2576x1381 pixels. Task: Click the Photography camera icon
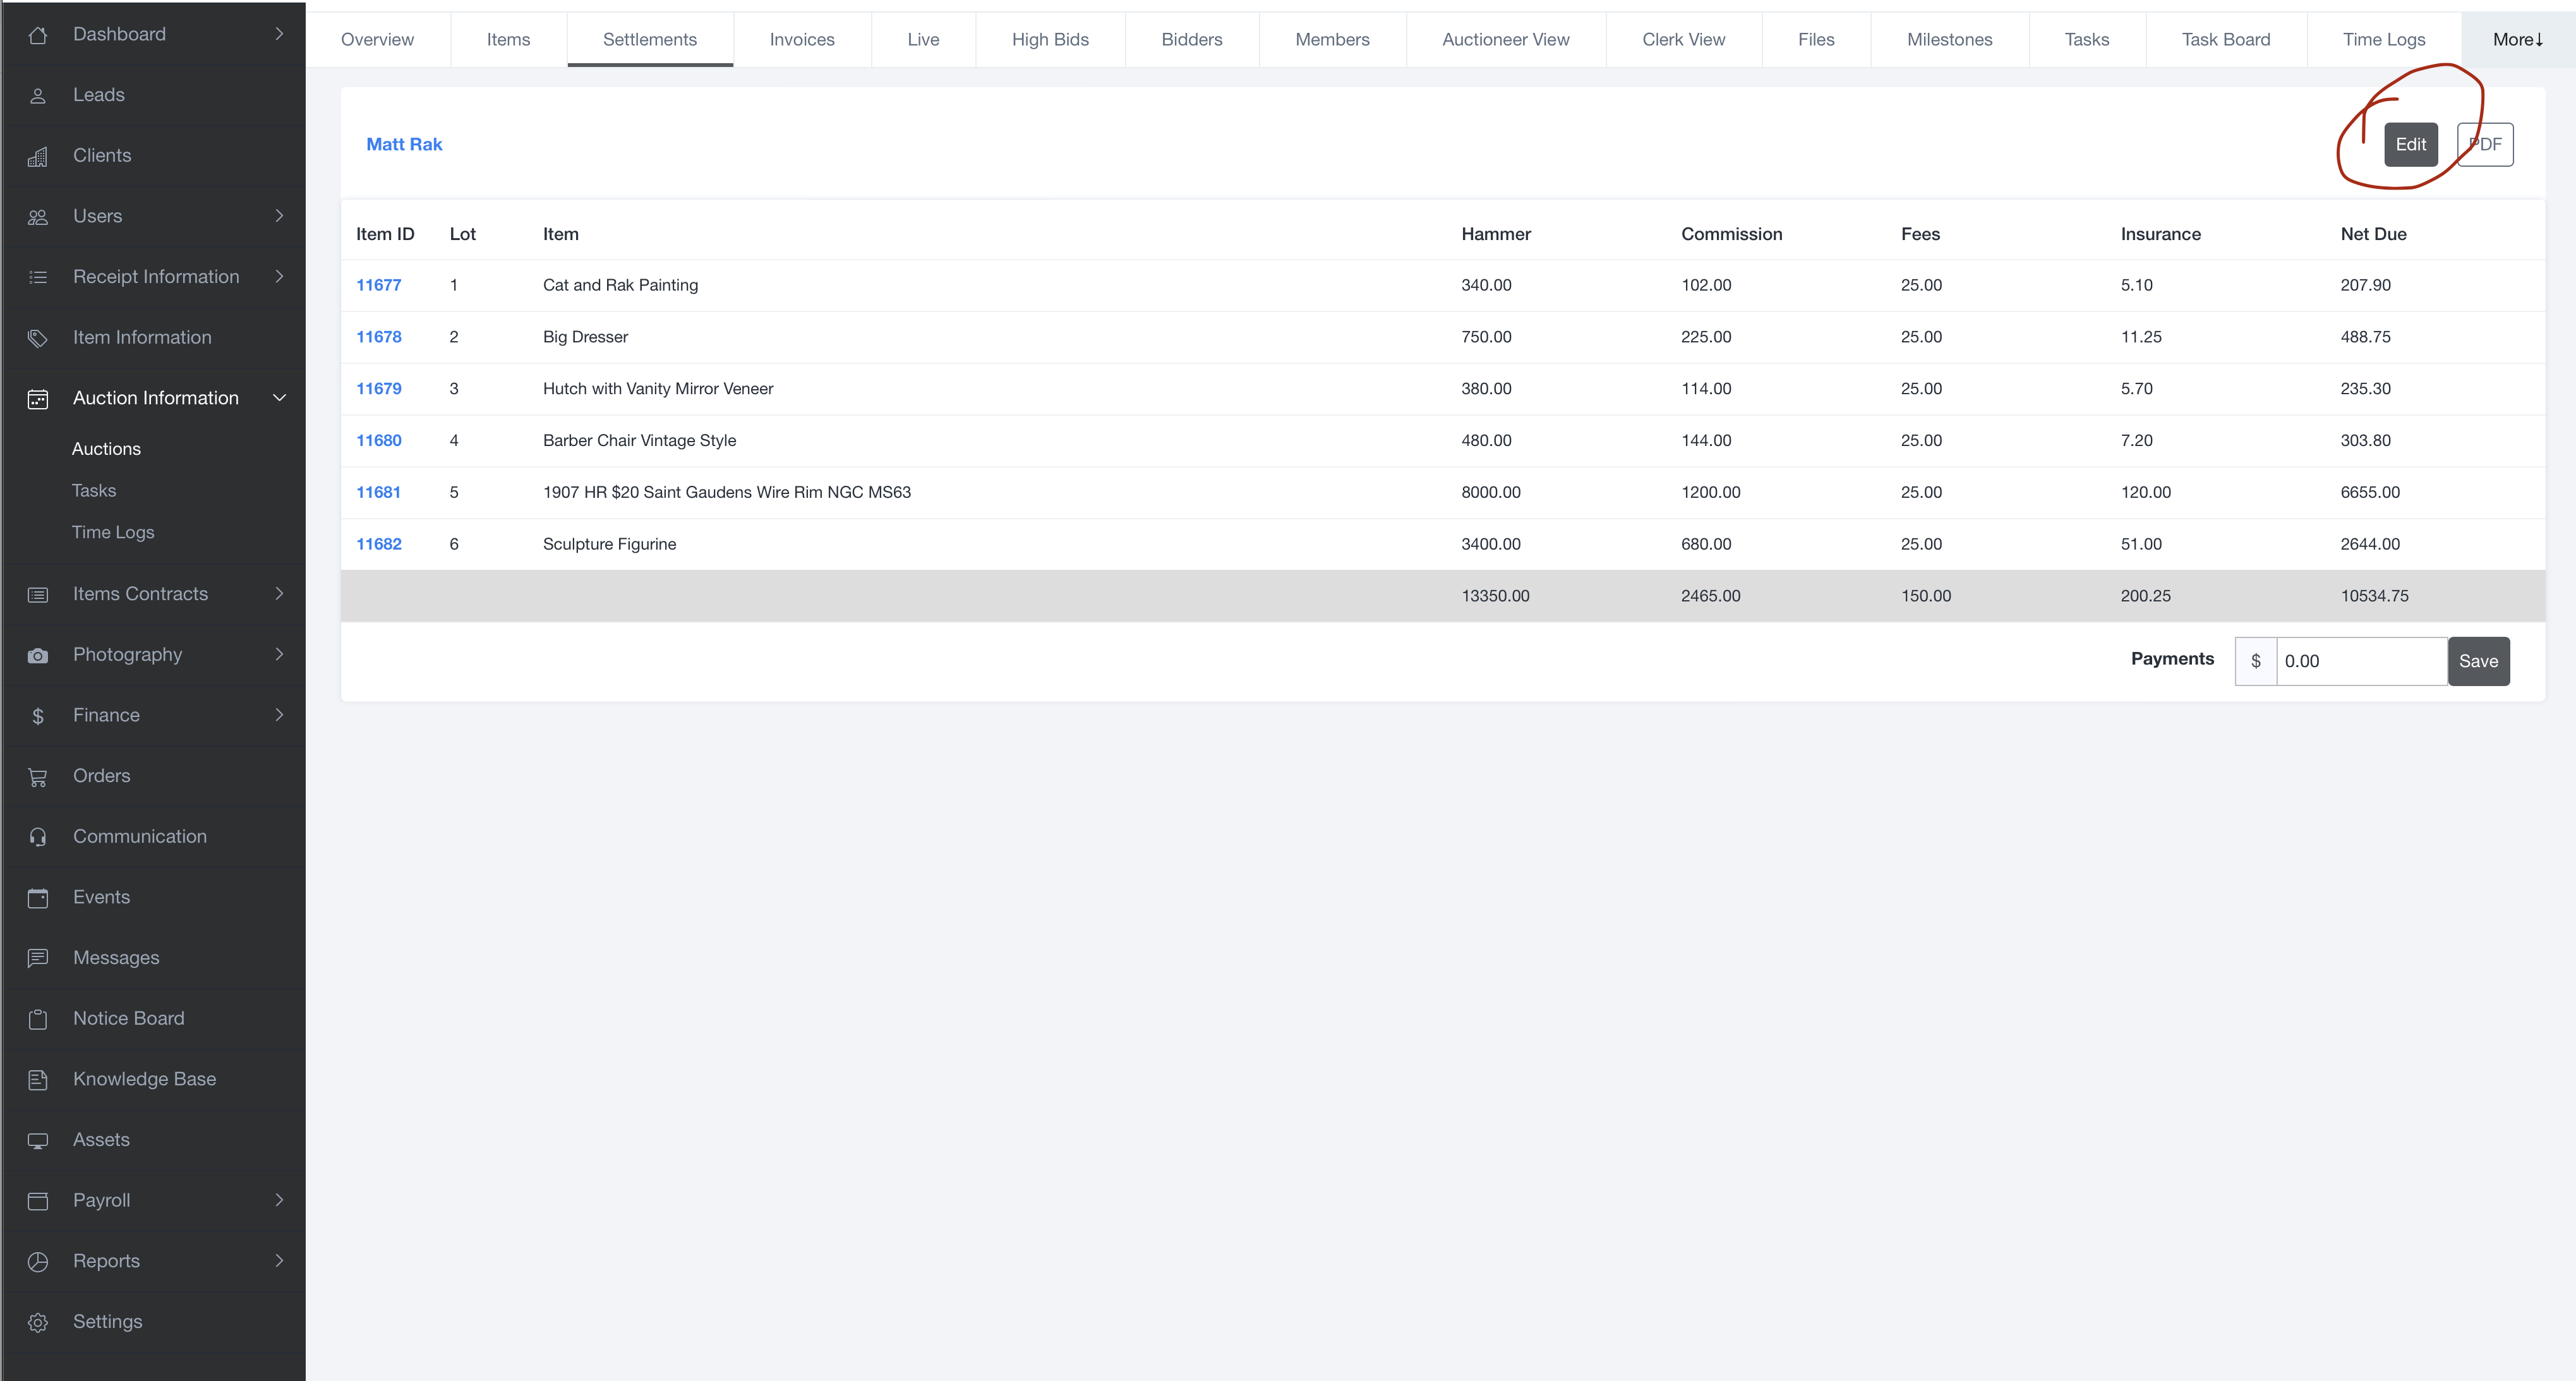(x=38, y=656)
